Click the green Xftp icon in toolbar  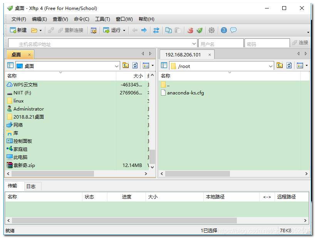click(x=199, y=30)
